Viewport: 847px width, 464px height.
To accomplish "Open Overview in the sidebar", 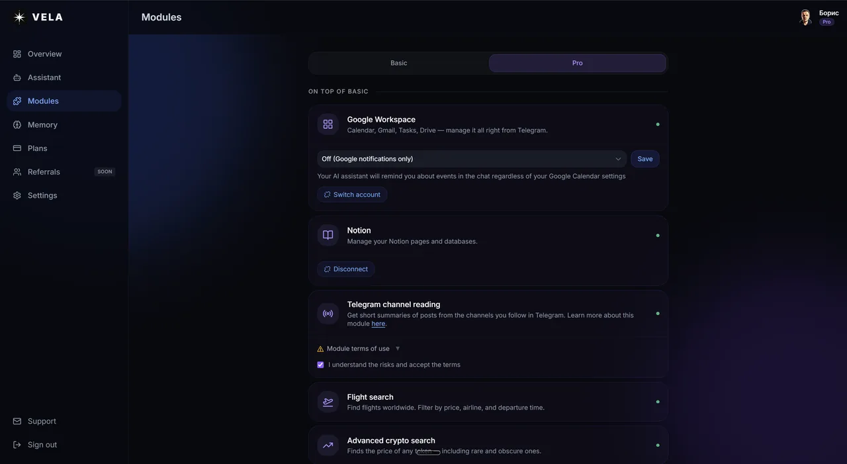I will (64, 54).
